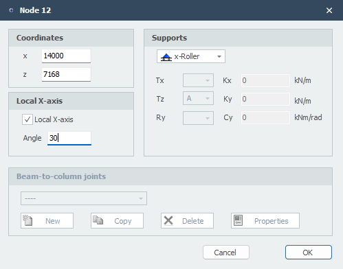Screen dimensions: 343x269
Task: Click the Local X-axis section header
Action: (71, 101)
